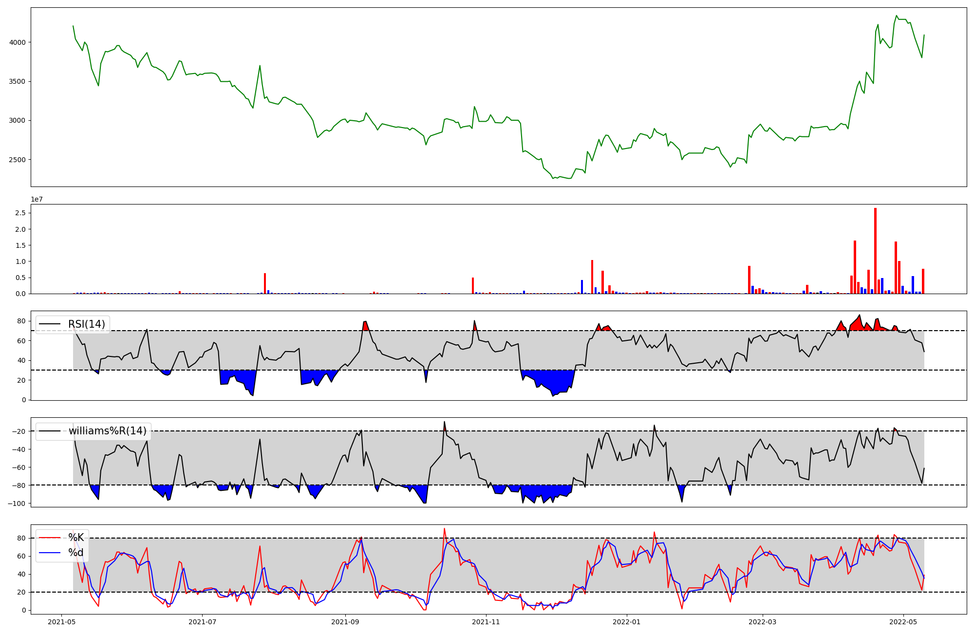The width and height of the screenshot is (974, 633).
Task: Click the 1e7 volume scale label
Action: coord(37,200)
